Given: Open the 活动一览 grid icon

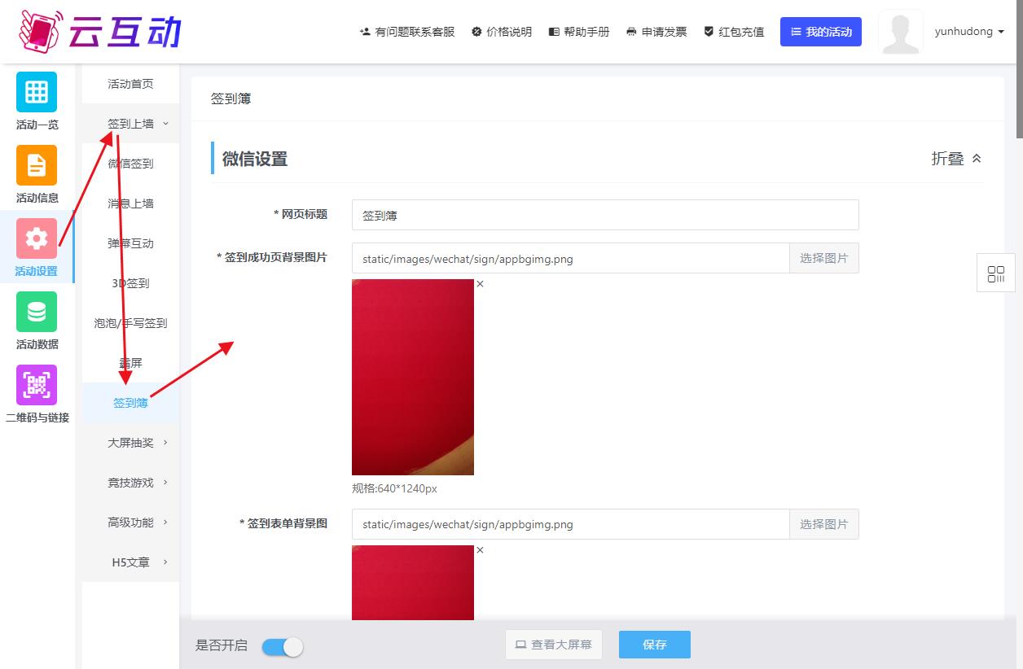Looking at the screenshot, I should pos(37,92).
